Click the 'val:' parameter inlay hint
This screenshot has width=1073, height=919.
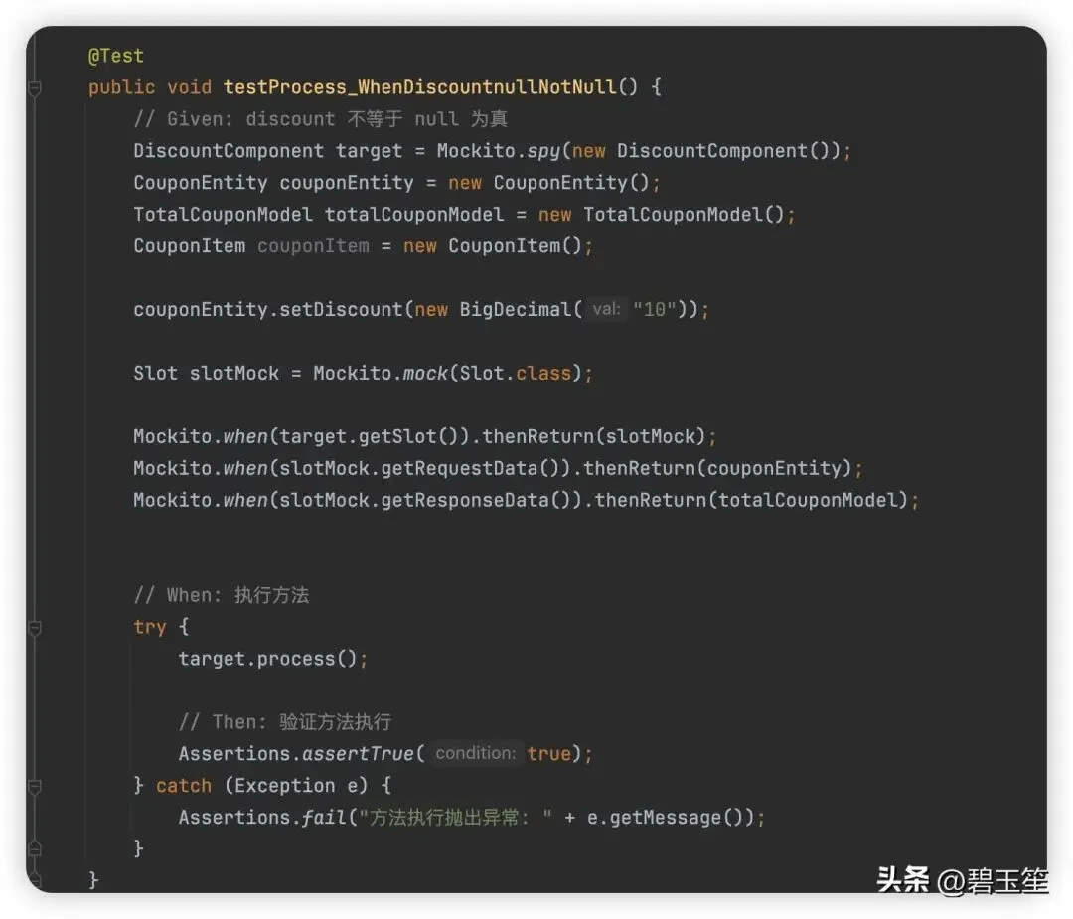point(606,309)
